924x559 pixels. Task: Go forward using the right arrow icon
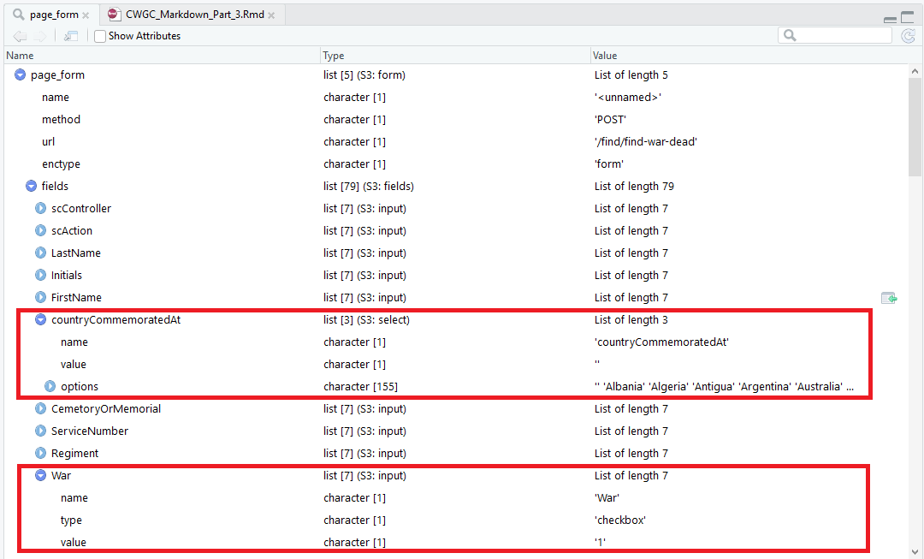click(x=39, y=36)
